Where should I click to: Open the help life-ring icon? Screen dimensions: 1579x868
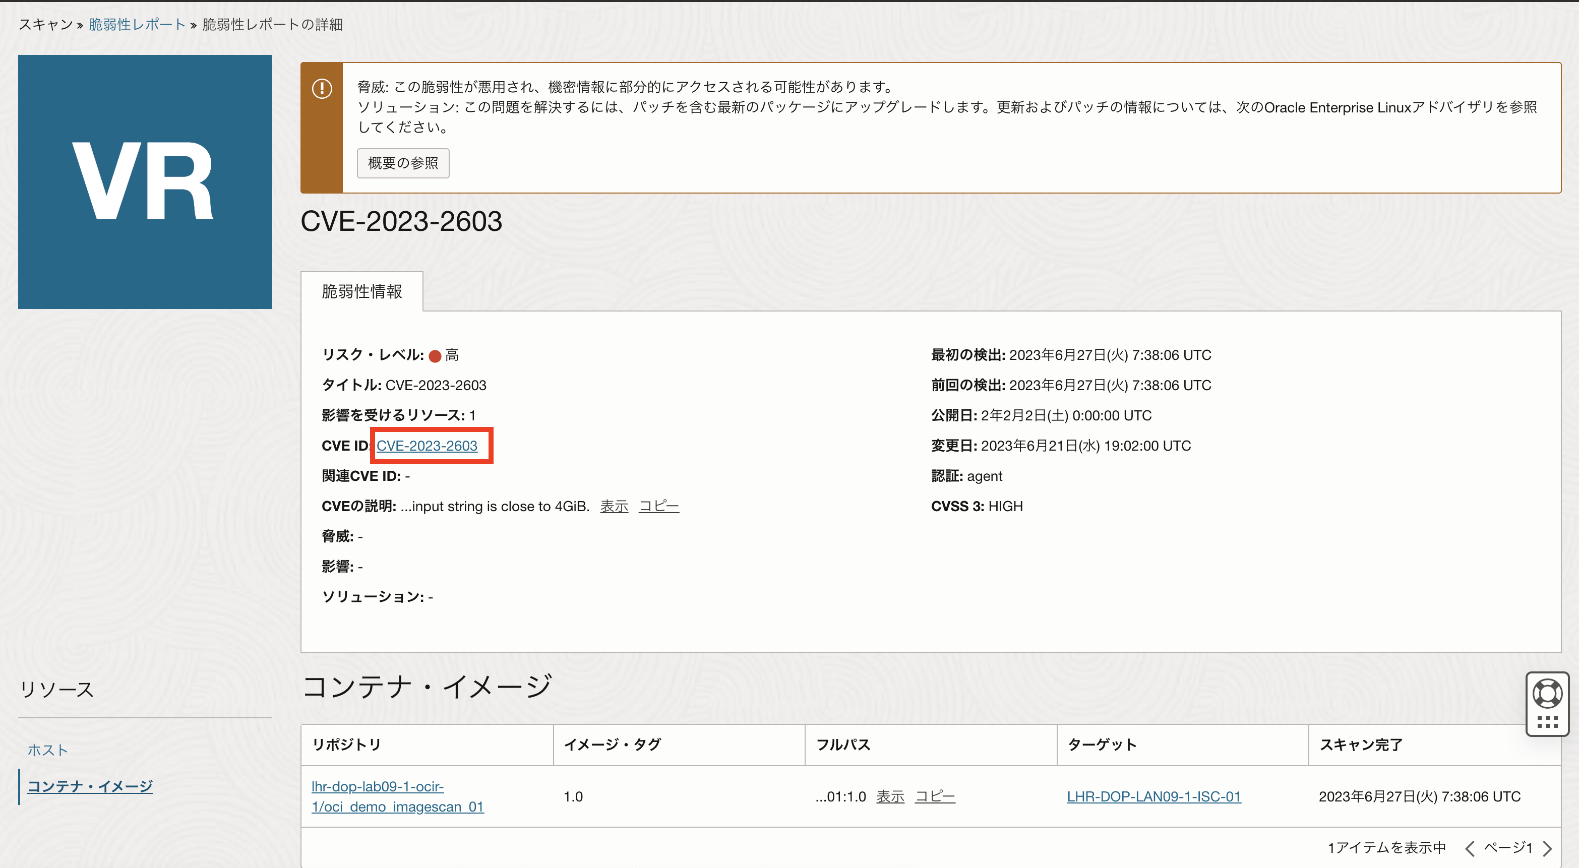[1547, 693]
